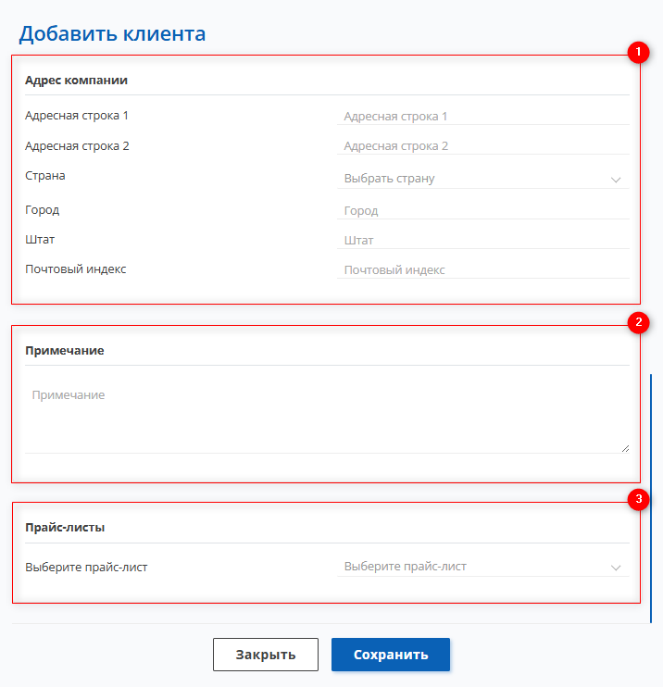Click the Адрес компании section heading
The image size is (663, 687).
click(76, 81)
